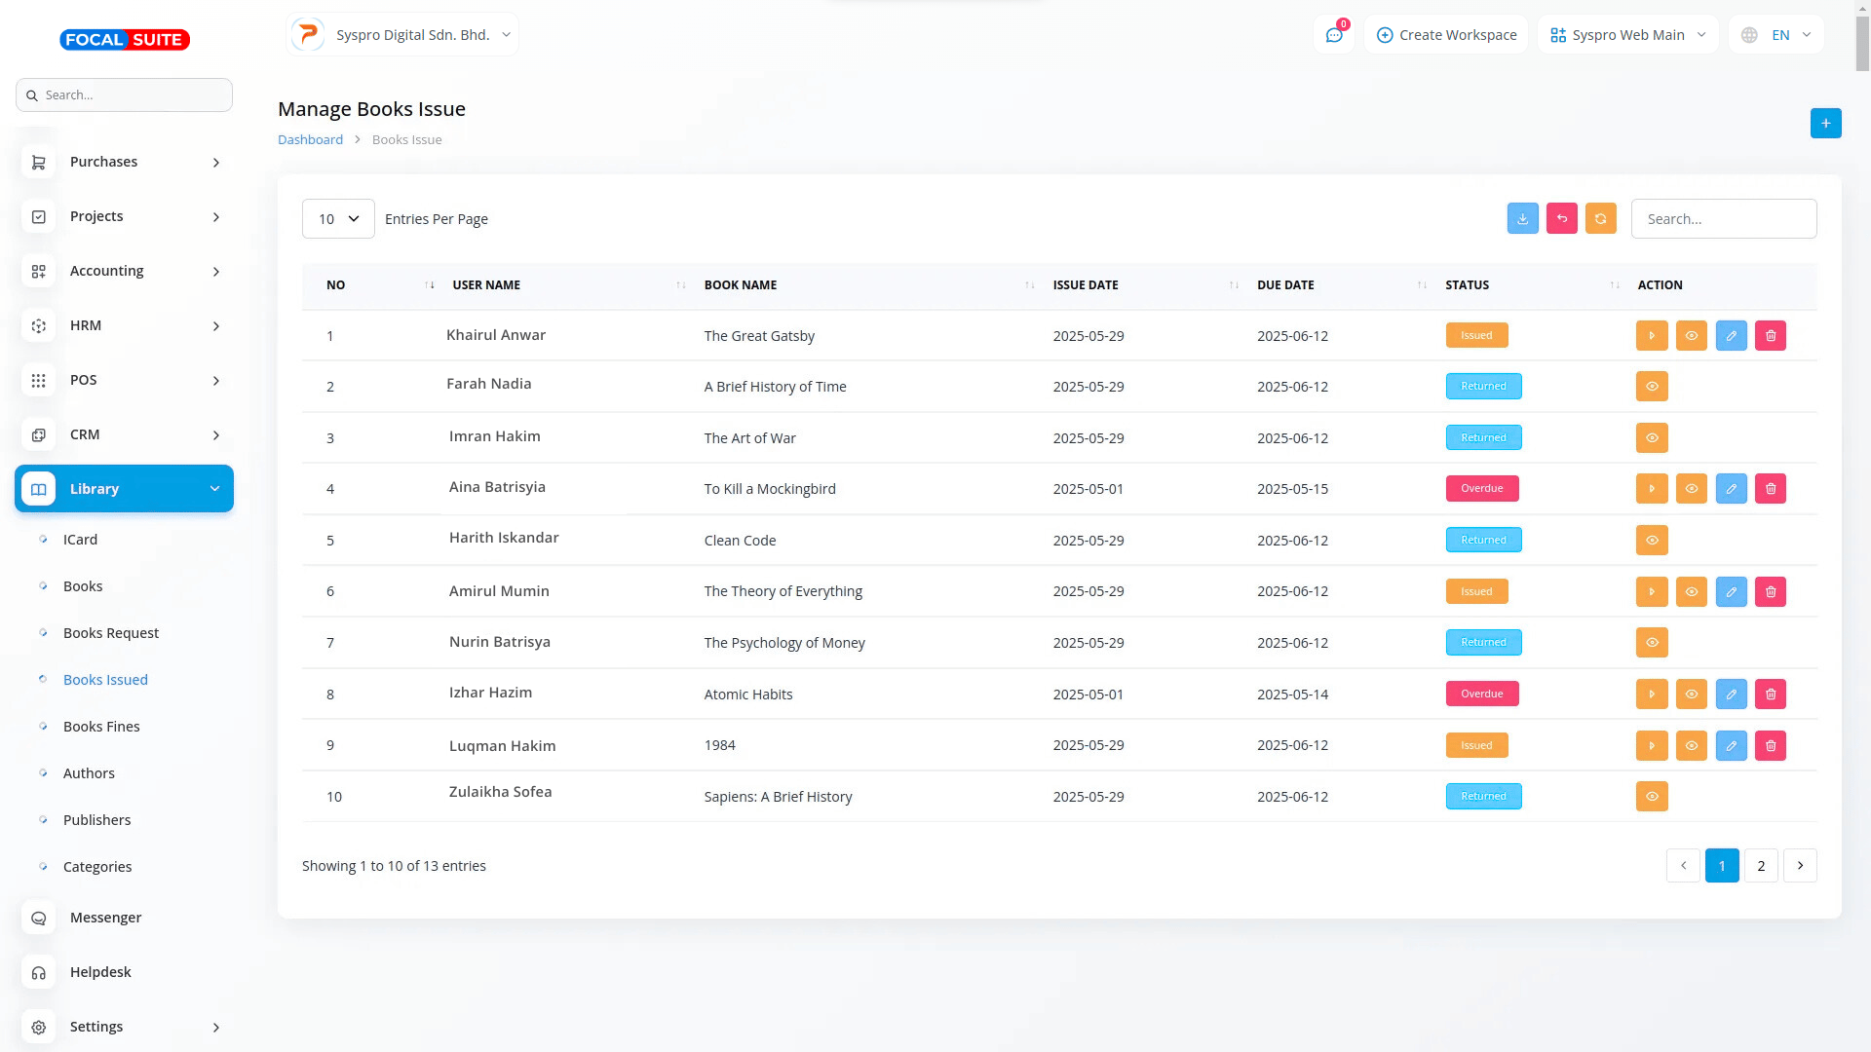Open Books Fines in Library submenu

pyautogui.click(x=101, y=727)
